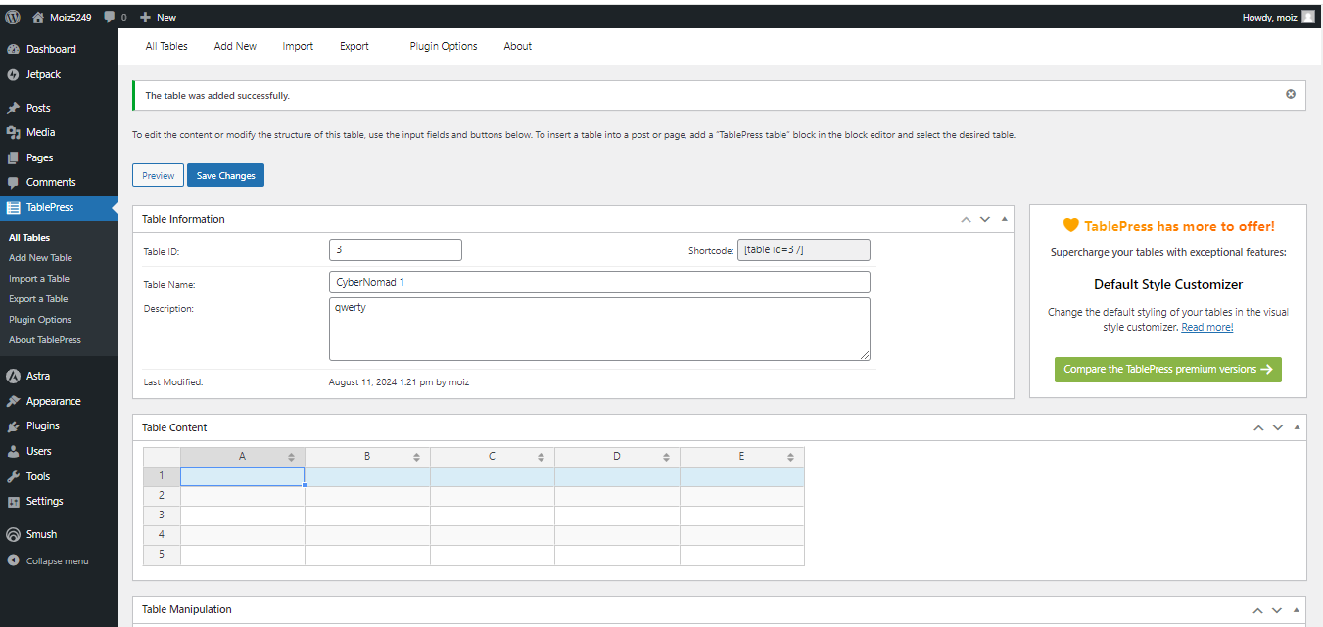The height and width of the screenshot is (627, 1323).
Task: Sort column D using its arrows
Action: pos(666,457)
